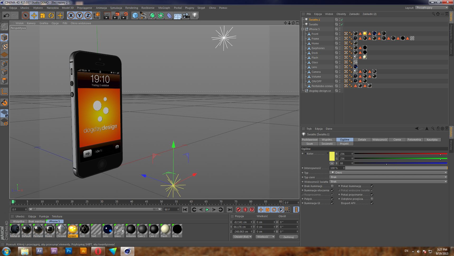Open the Typ dropdown showing Omni

click(x=388, y=172)
